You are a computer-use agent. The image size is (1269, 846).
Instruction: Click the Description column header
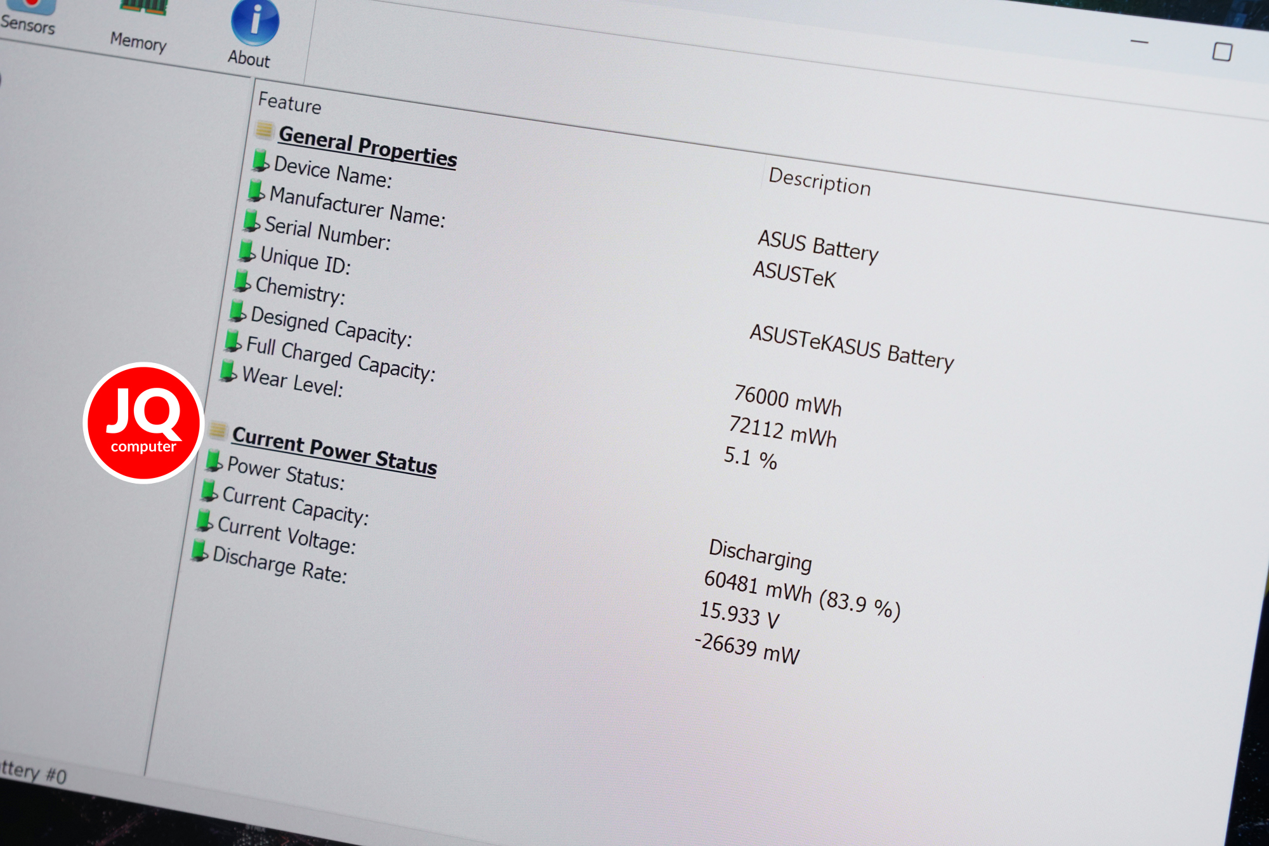(819, 182)
